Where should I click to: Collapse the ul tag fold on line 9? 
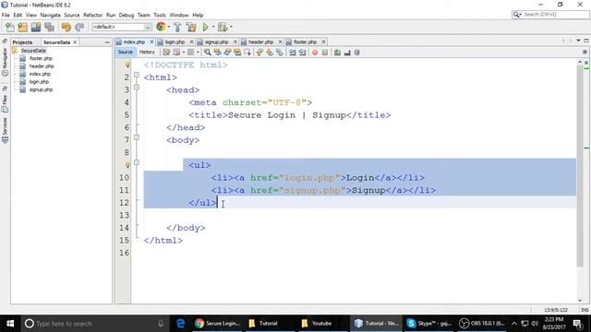click(x=137, y=162)
